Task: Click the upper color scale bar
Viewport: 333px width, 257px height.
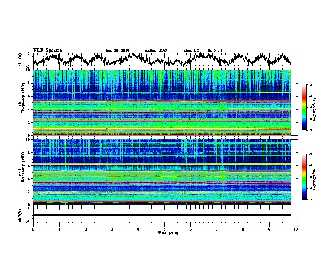Action: (x=304, y=108)
